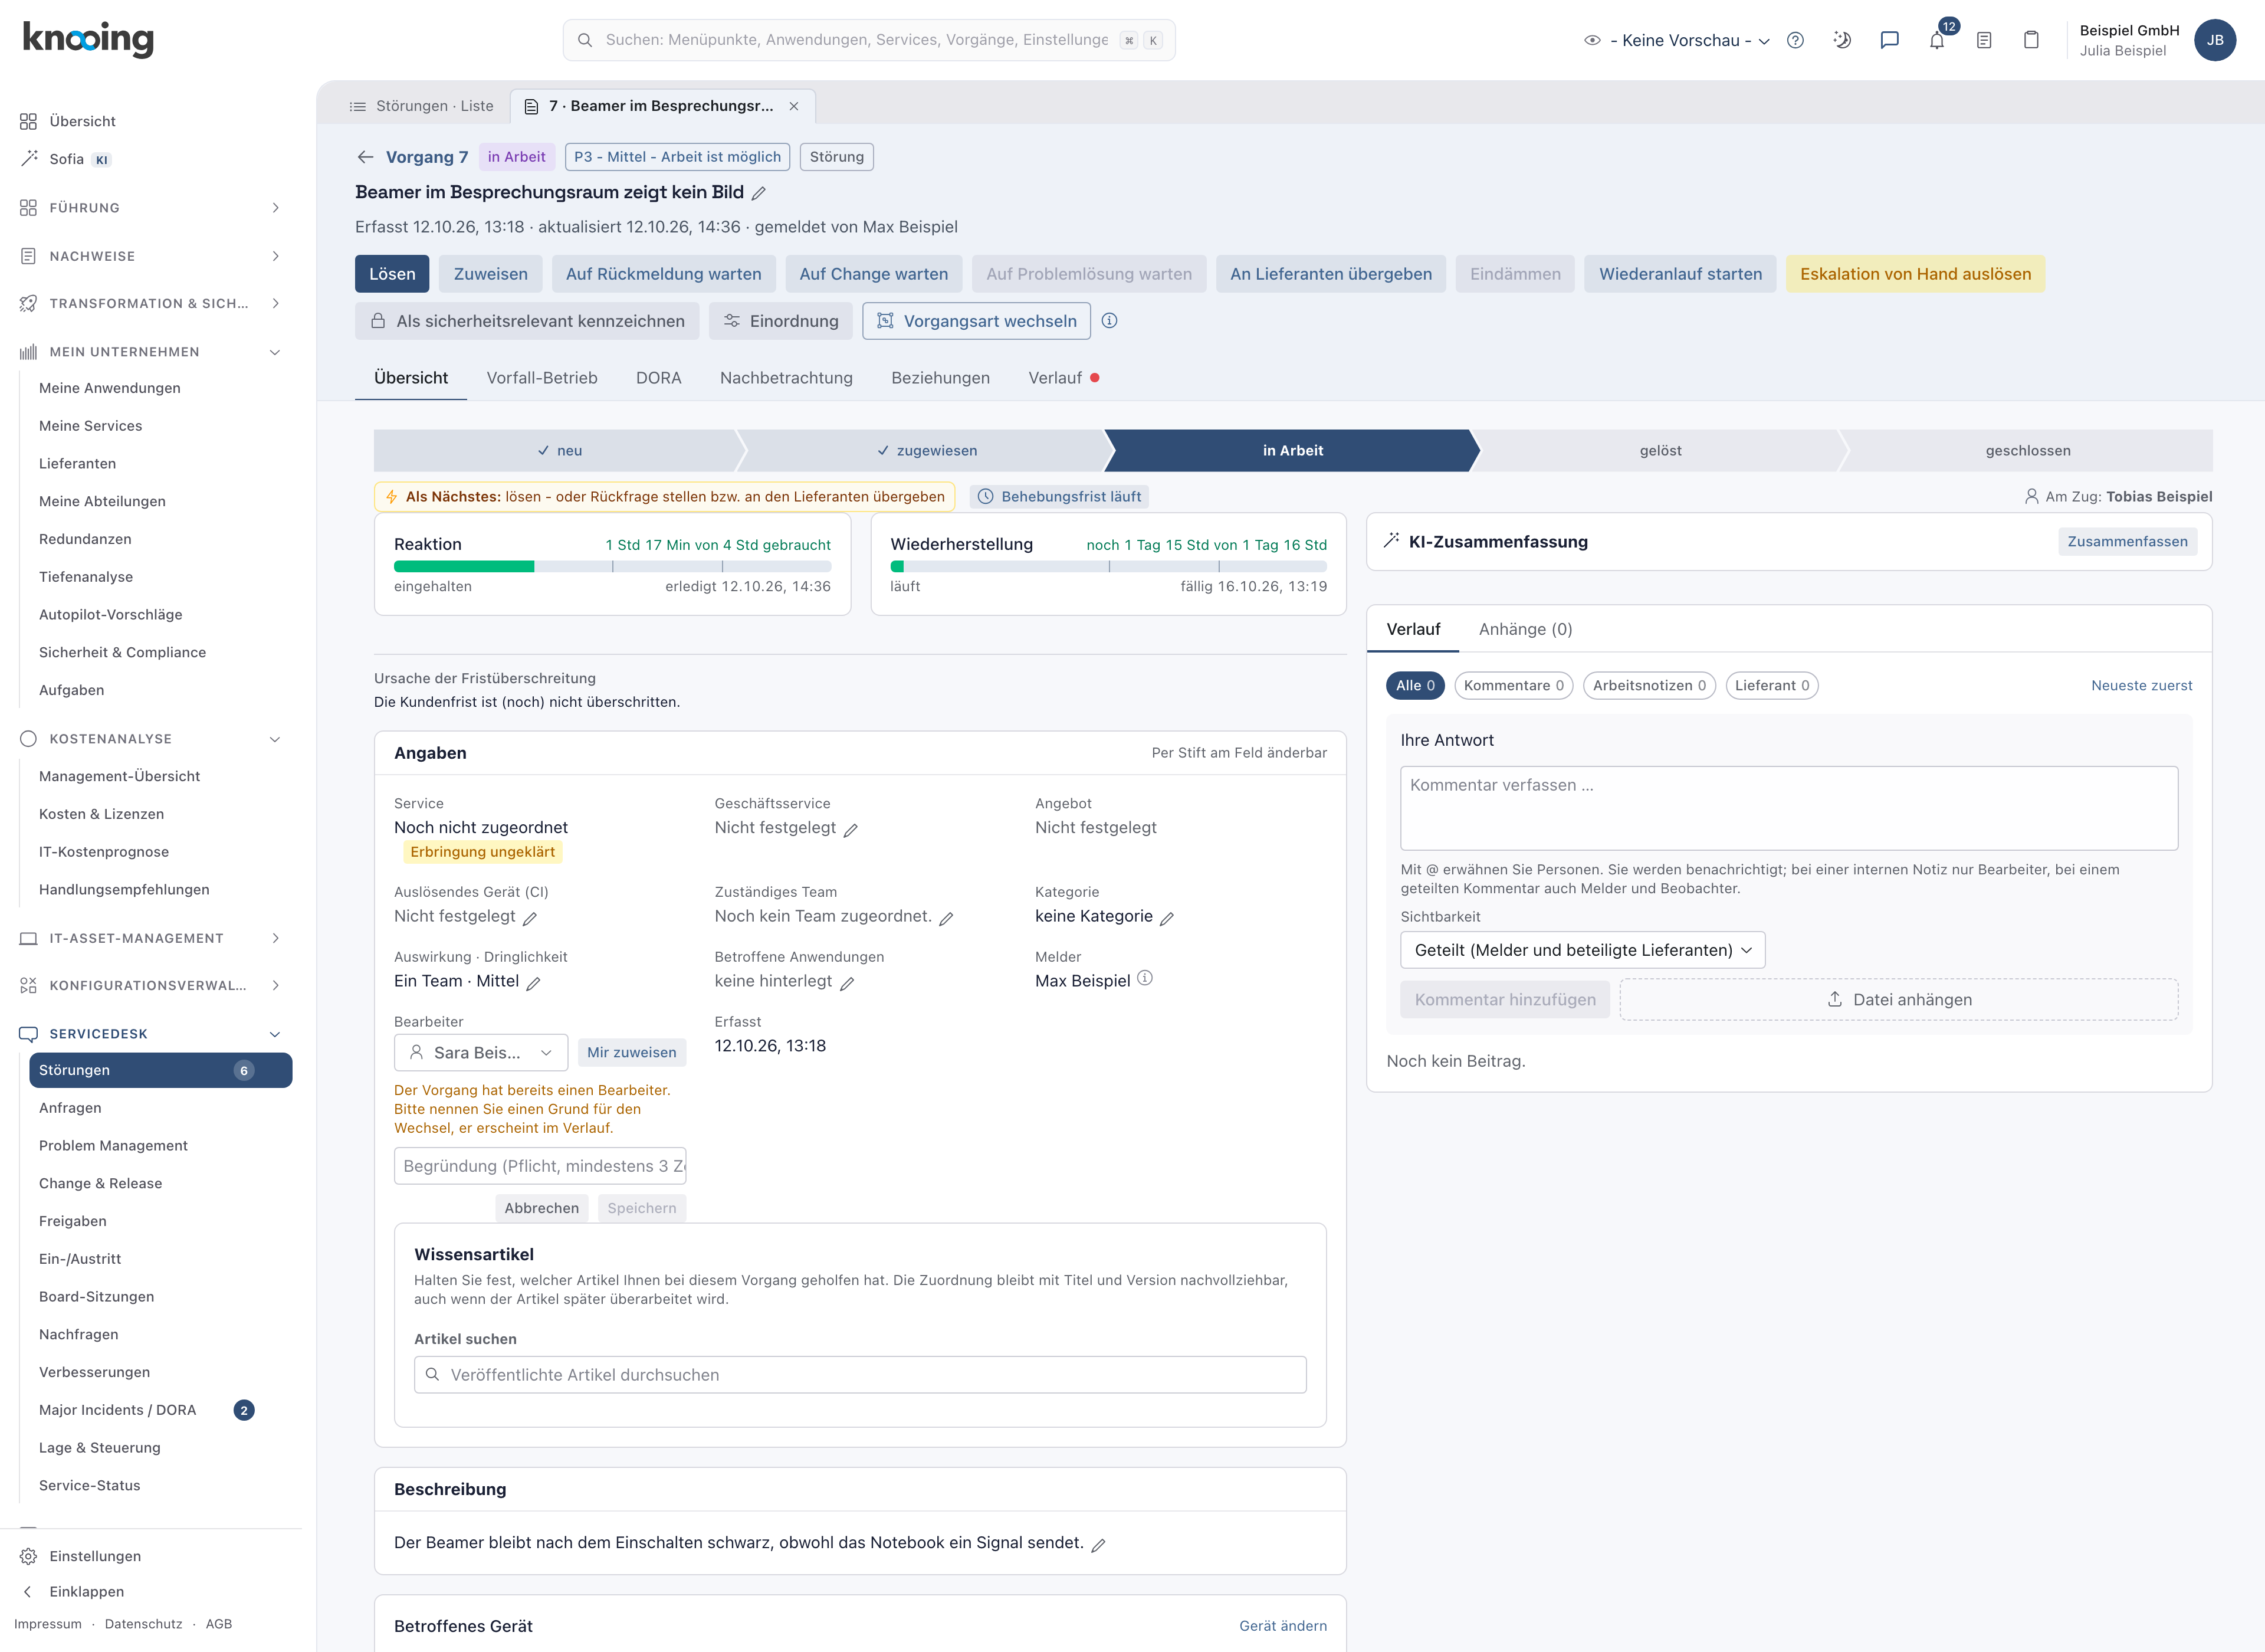Click the Wiederherstellung progress bar
Viewport: 2265px width, 1652px height.
coord(1108,566)
